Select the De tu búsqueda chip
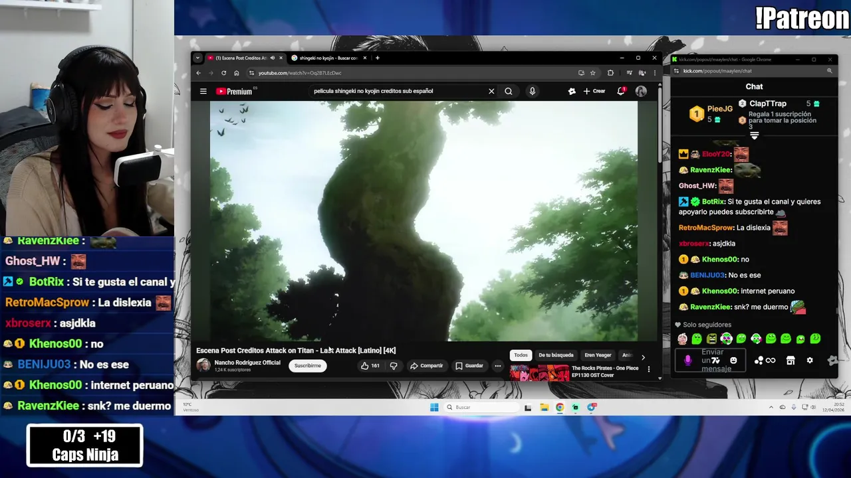This screenshot has height=478, width=851. coord(556,355)
